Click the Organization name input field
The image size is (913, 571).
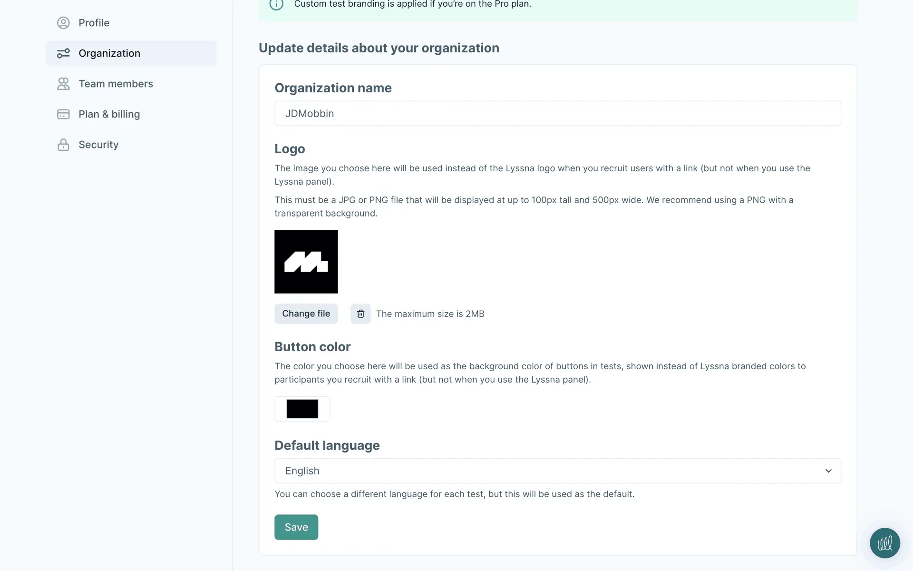point(557,113)
